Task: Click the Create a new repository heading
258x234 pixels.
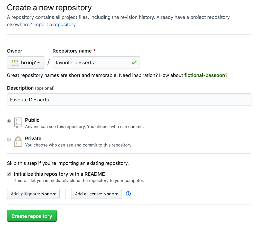Action: coord(49,8)
